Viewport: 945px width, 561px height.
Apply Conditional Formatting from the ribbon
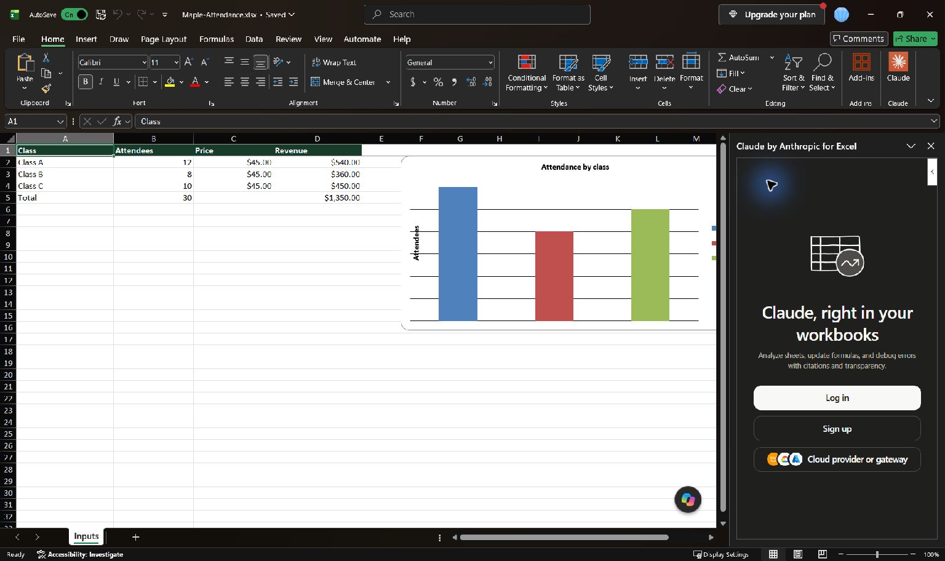(x=527, y=73)
